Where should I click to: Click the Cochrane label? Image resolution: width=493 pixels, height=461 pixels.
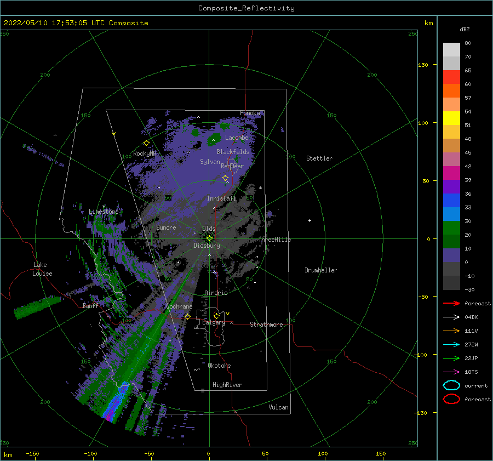pos(179,306)
